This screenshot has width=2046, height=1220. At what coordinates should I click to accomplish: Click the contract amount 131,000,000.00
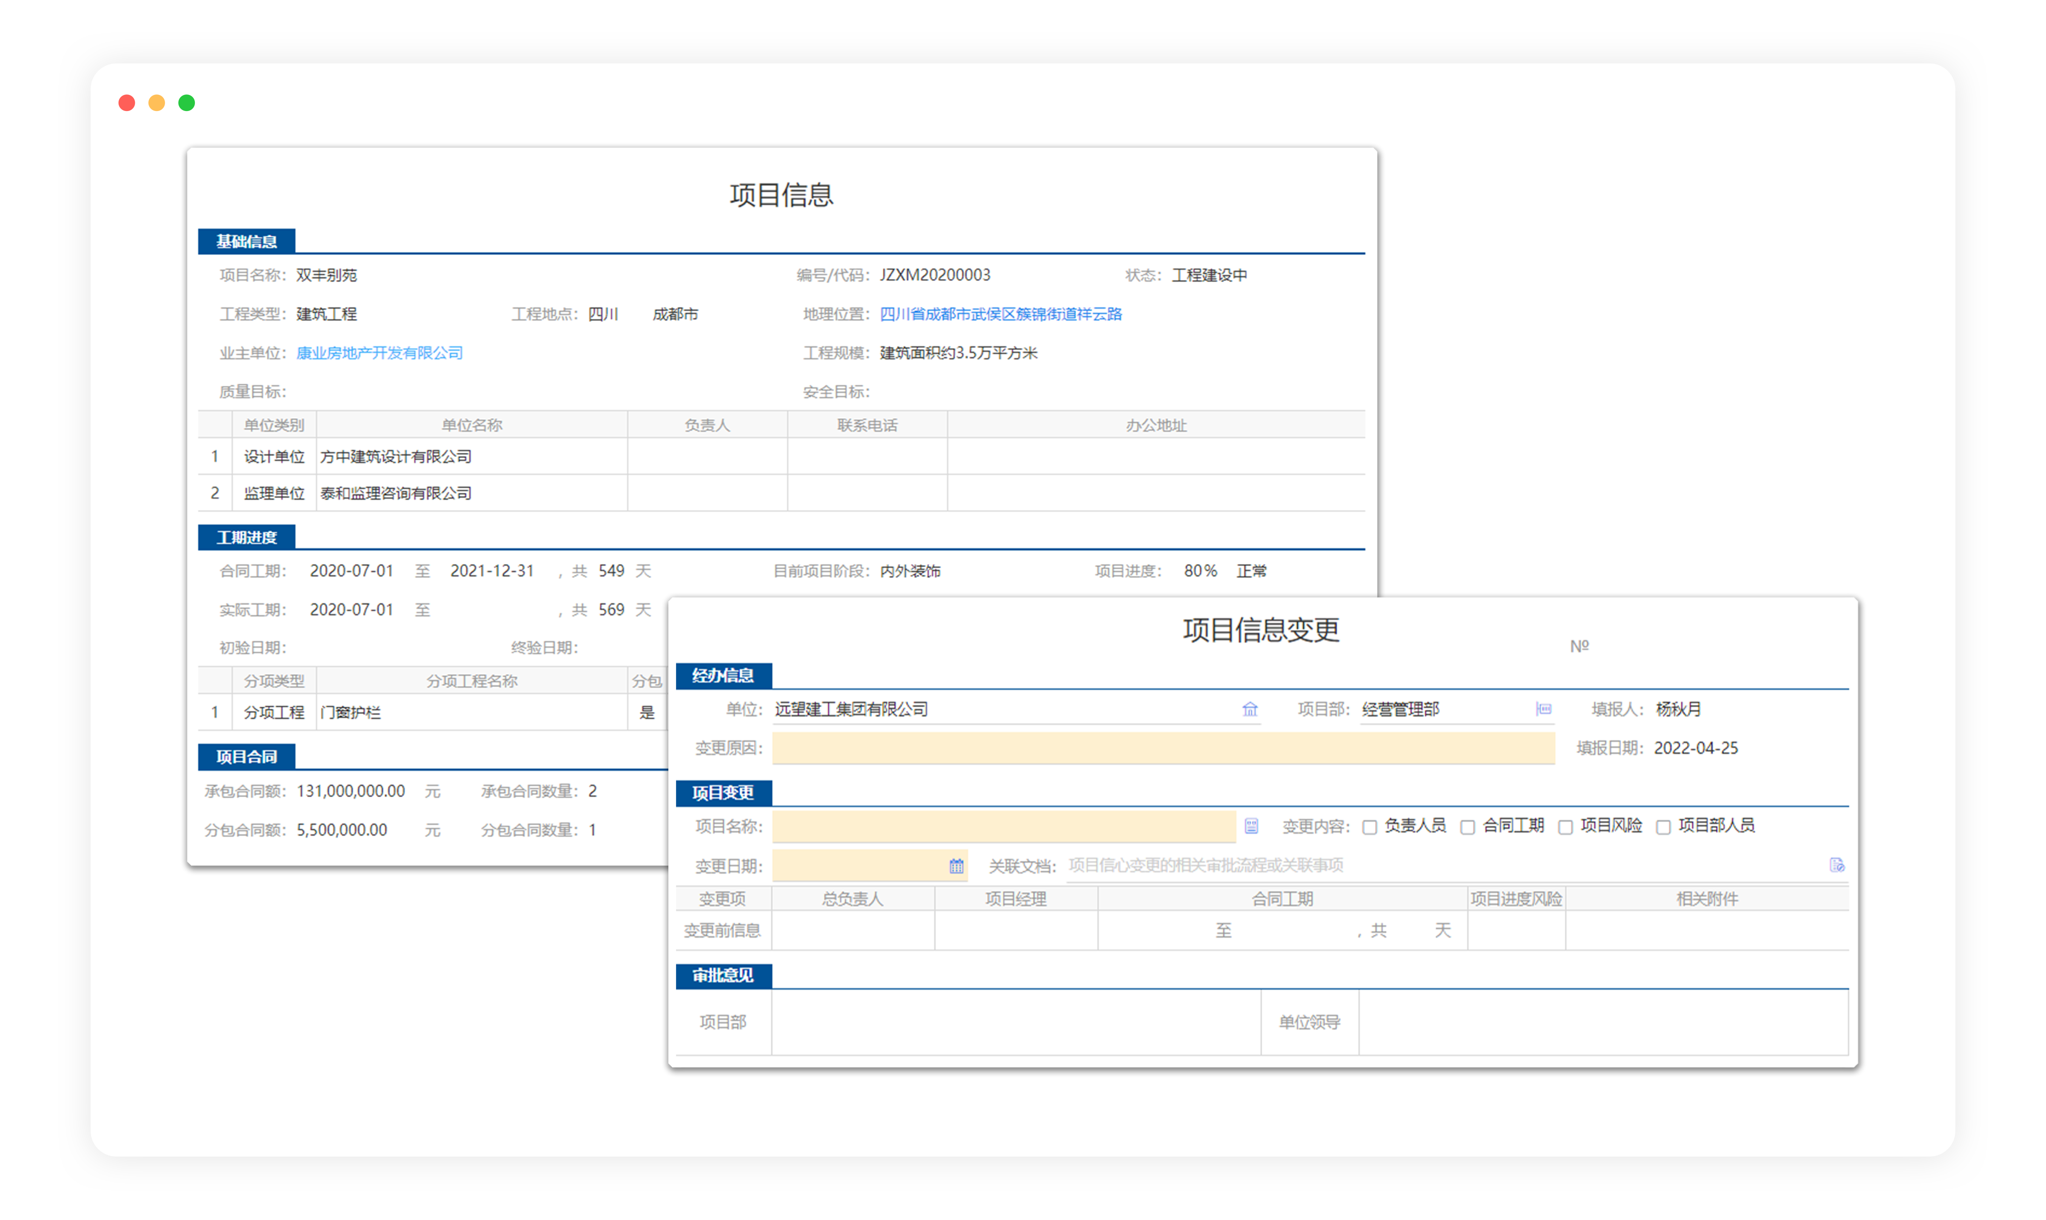click(x=351, y=791)
